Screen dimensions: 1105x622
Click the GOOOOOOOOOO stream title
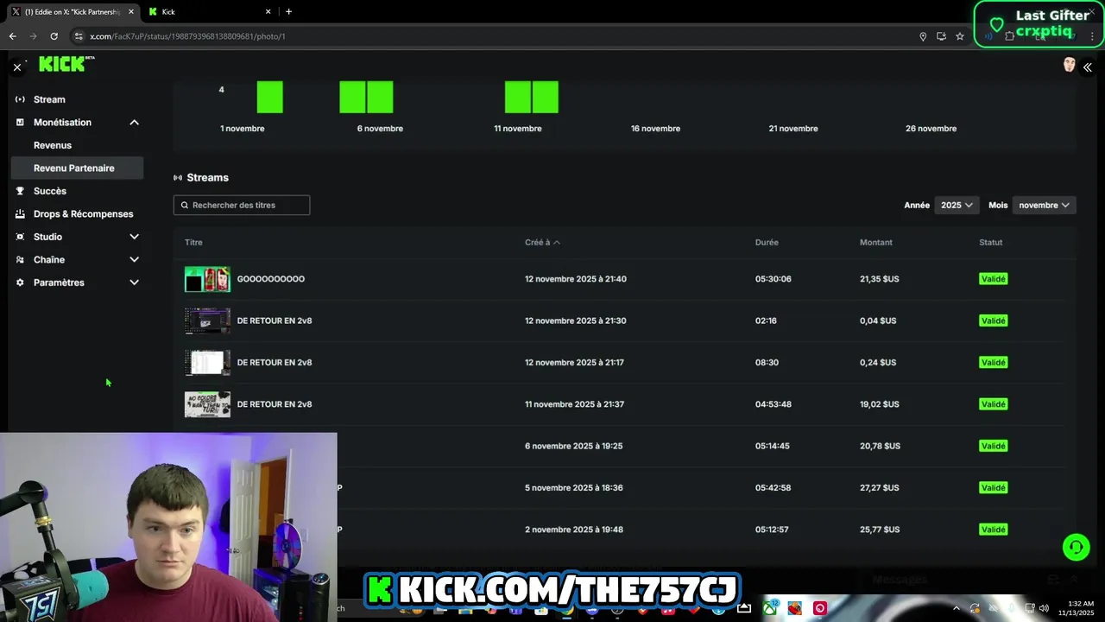pyautogui.click(x=271, y=279)
